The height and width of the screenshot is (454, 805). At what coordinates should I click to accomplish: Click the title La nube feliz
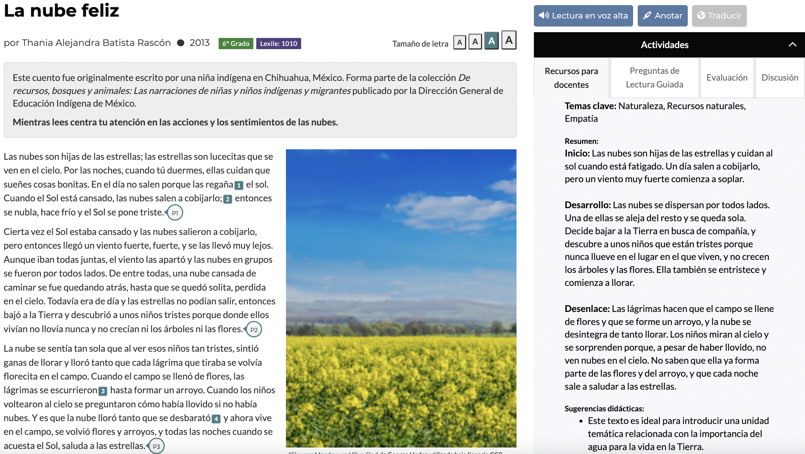[62, 10]
